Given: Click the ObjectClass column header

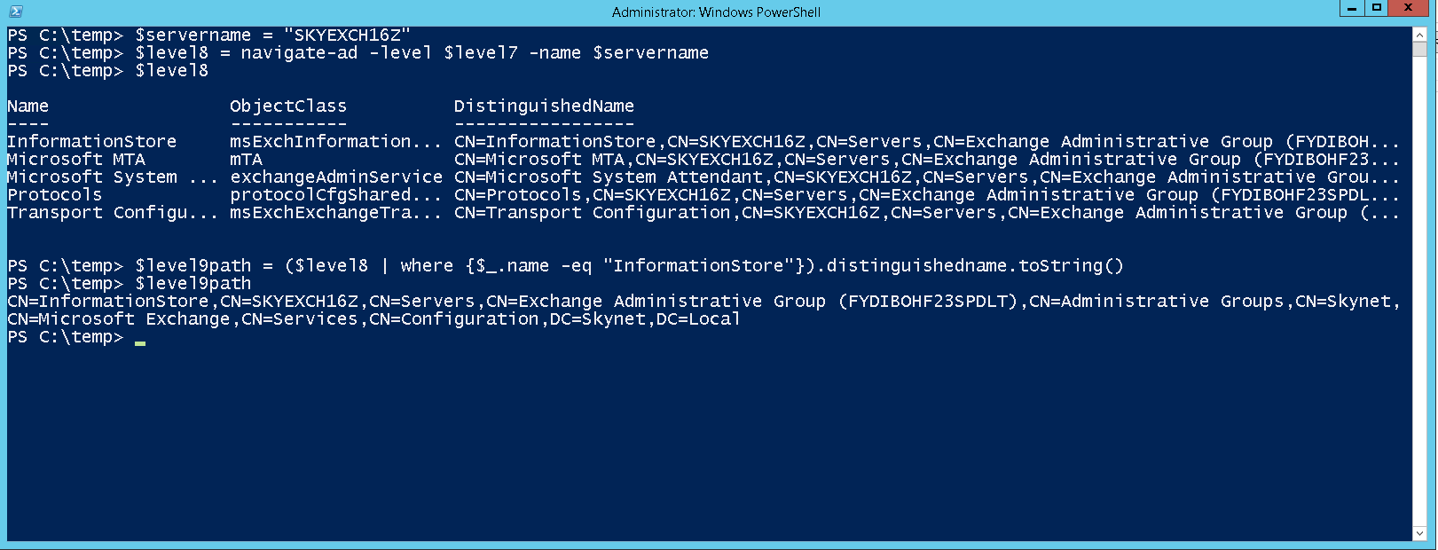Looking at the screenshot, I should [288, 106].
